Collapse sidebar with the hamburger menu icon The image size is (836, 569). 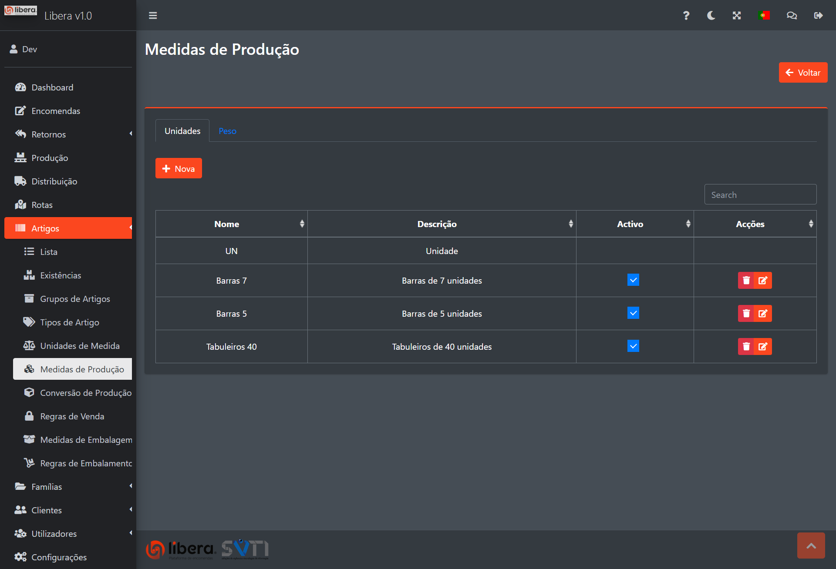153,16
